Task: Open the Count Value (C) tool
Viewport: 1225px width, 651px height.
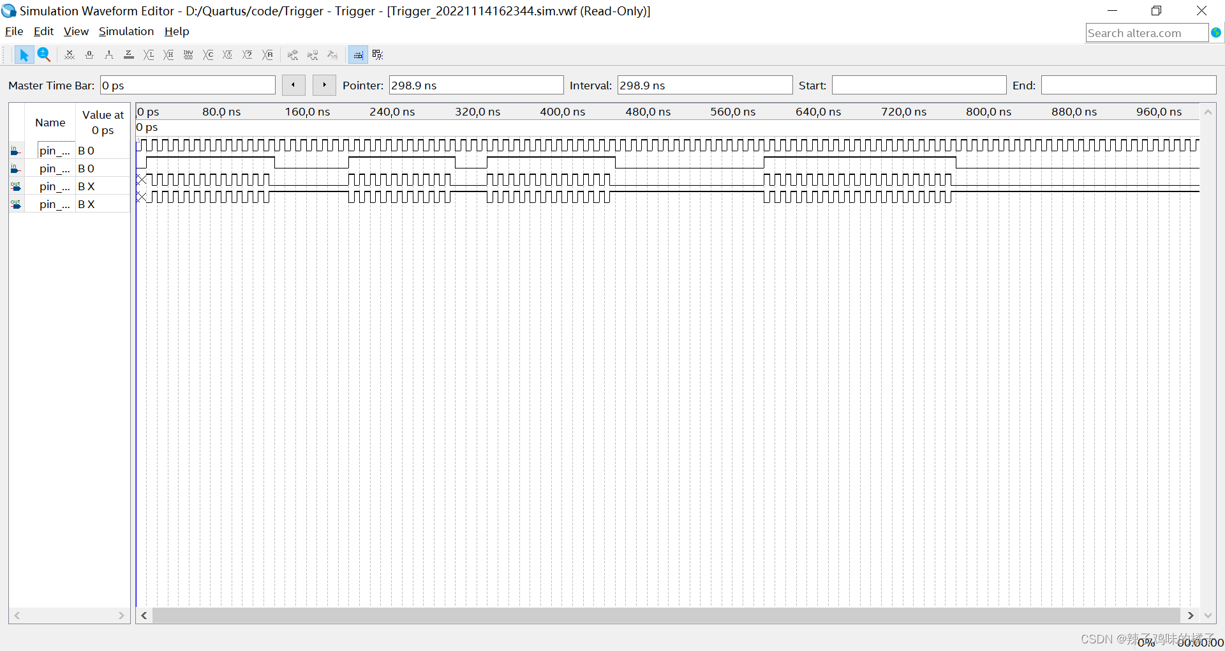Action: 208,55
